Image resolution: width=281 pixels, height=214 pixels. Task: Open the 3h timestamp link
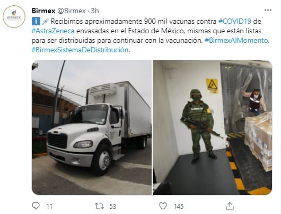(95, 11)
